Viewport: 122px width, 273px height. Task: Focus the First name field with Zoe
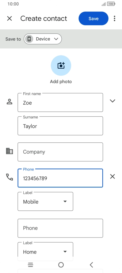tap(60, 103)
